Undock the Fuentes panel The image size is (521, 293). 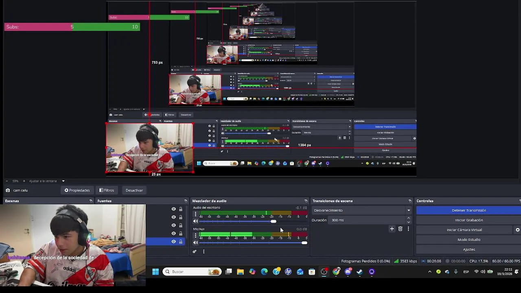(x=186, y=201)
